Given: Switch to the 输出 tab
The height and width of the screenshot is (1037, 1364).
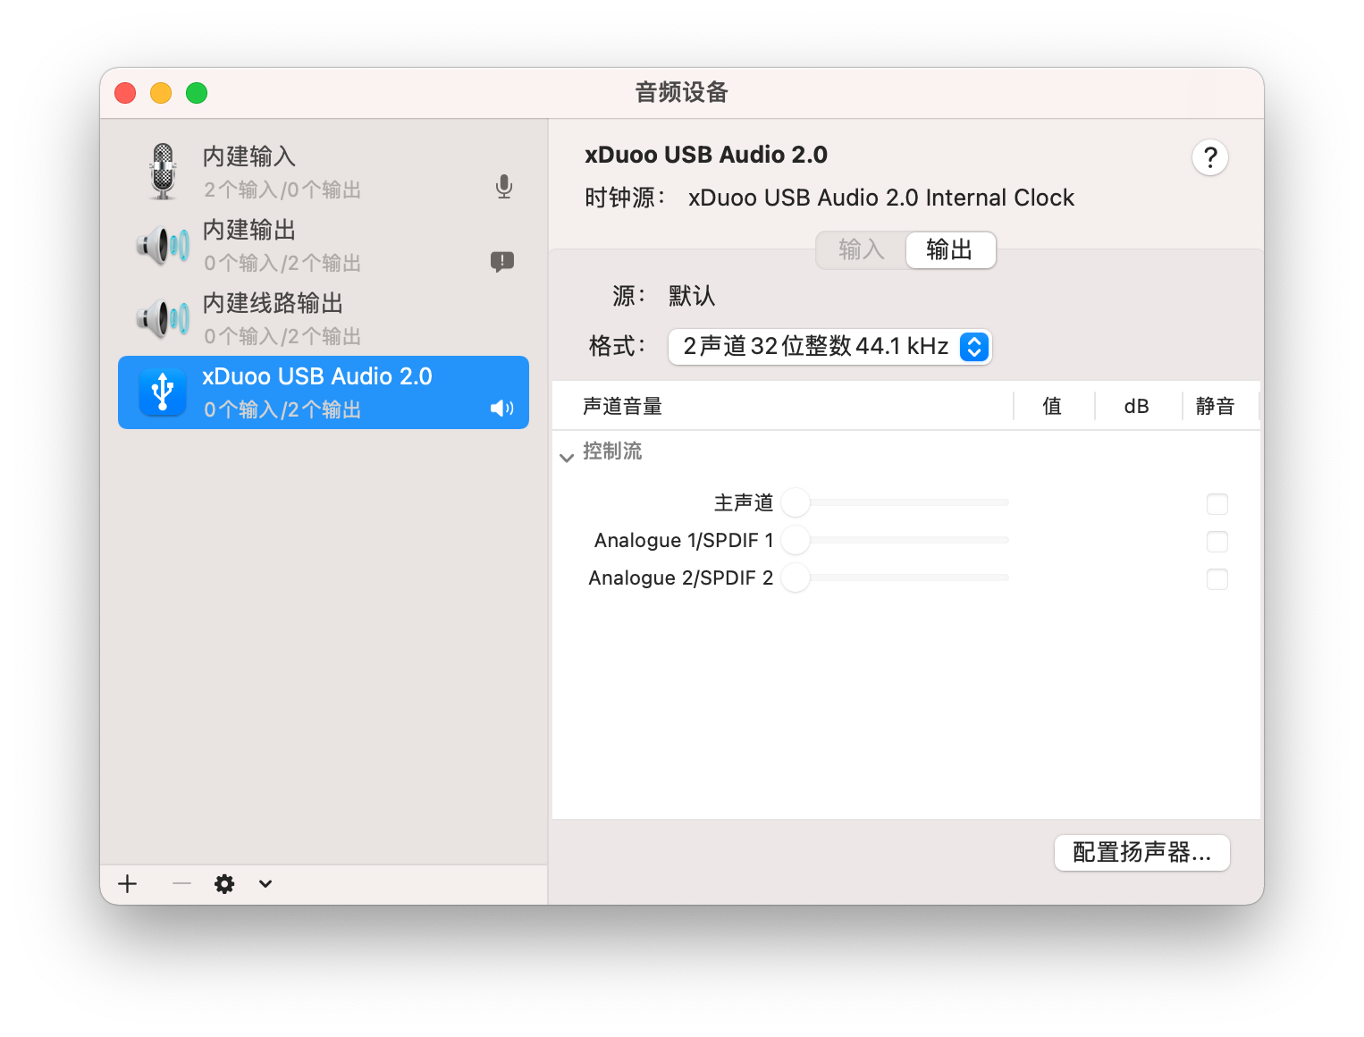Looking at the screenshot, I should [x=950, y=249].
